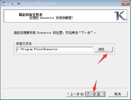The height and width of the screenshot is (100, 131).
Task: Click the install folder path field
Action: [54, 49]
